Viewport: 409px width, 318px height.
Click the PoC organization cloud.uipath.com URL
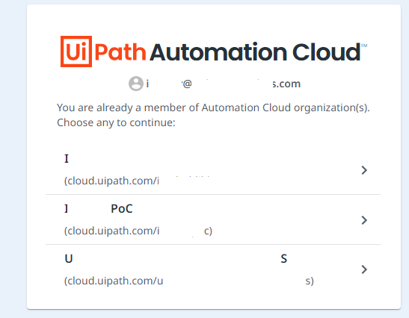[x=138, y=231]
